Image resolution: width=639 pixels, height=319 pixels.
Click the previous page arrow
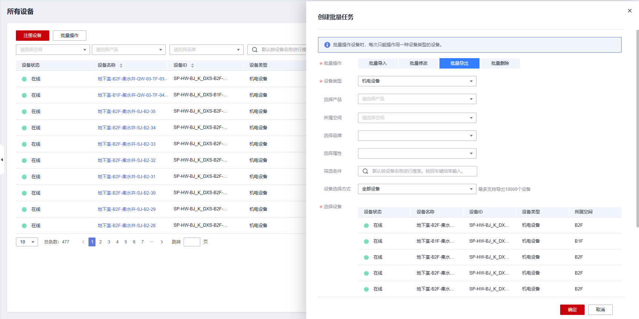coord(83,242)
